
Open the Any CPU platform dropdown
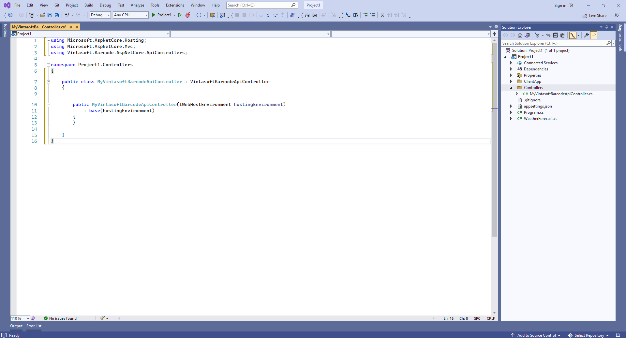click(x=130, y=15)
